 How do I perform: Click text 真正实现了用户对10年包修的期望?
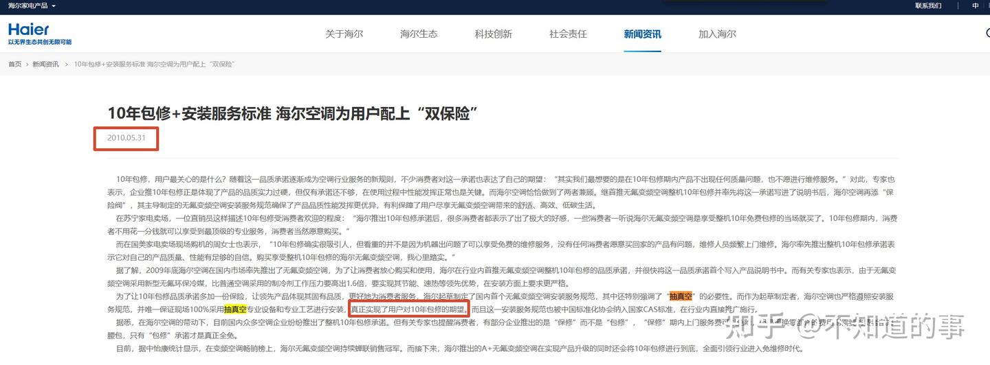[x=409, y=309]
